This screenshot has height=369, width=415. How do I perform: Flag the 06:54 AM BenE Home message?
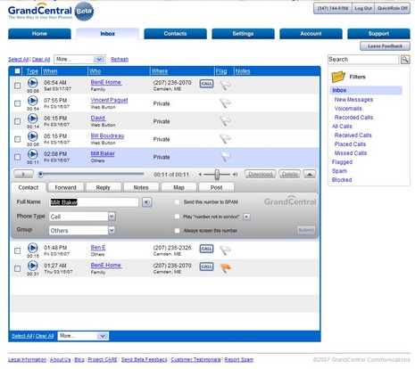tap(225, 86)
